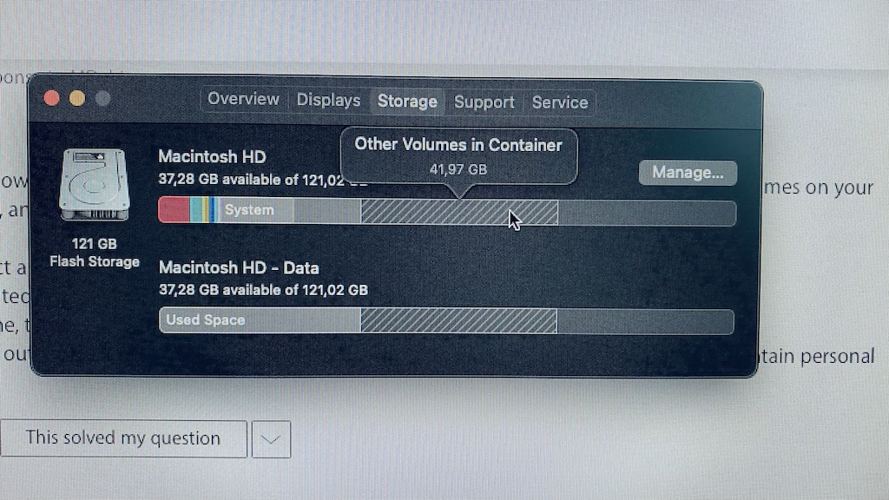The image size is (889, 500).
Task: Click hatched Other Volumes segment, Macintosh HD
Action: (459, 212)
